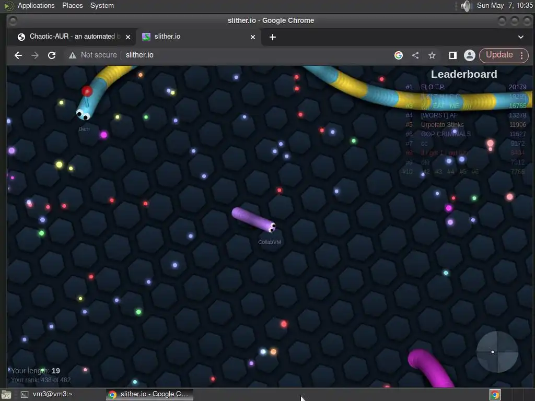Open a new tab with plus button
535x401 pixels.
pos(273,37)
